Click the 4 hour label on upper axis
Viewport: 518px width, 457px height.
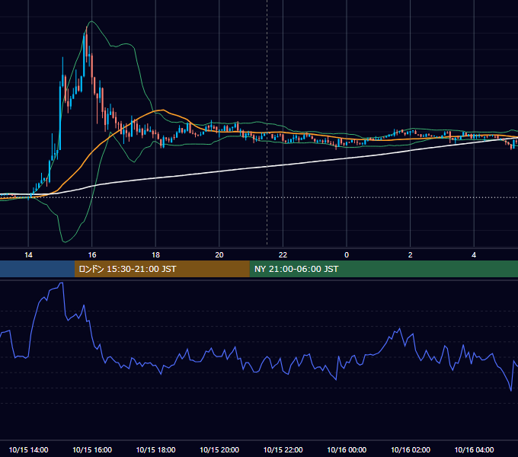pos(474,255)
